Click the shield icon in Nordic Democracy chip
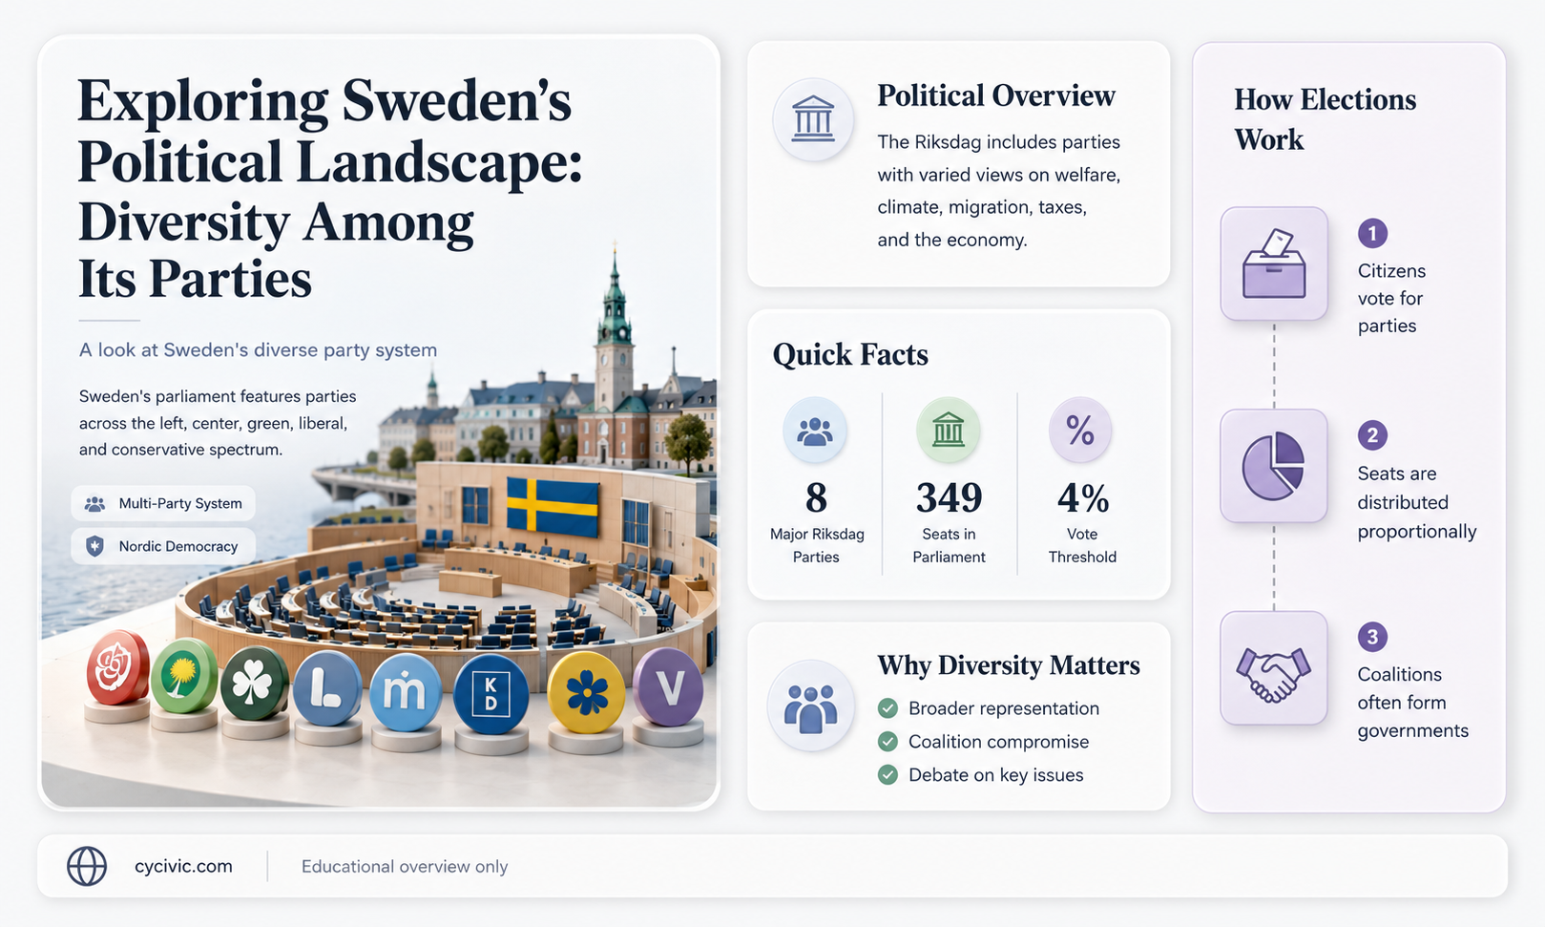The image size is (1545, 927). (94, 546)
